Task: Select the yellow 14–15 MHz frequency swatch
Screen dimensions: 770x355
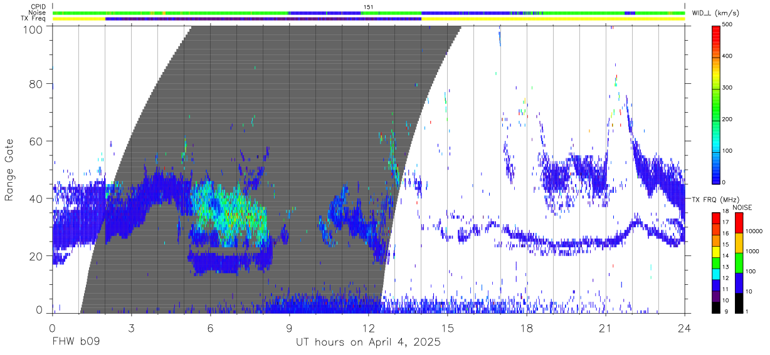Action: [715, 251]
